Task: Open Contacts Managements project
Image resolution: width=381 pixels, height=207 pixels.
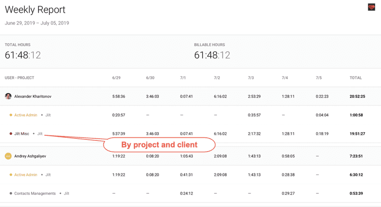Action: 36,193
